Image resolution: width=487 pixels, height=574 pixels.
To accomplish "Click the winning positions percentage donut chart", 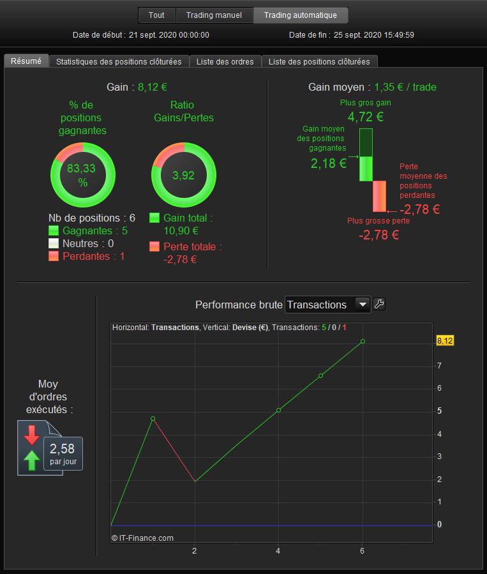I will tap(83, 175).
